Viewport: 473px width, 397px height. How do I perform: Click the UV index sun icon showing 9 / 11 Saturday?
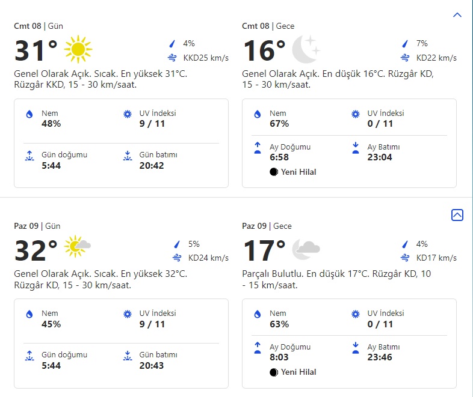pyautogui.click(x=127, y=115)
